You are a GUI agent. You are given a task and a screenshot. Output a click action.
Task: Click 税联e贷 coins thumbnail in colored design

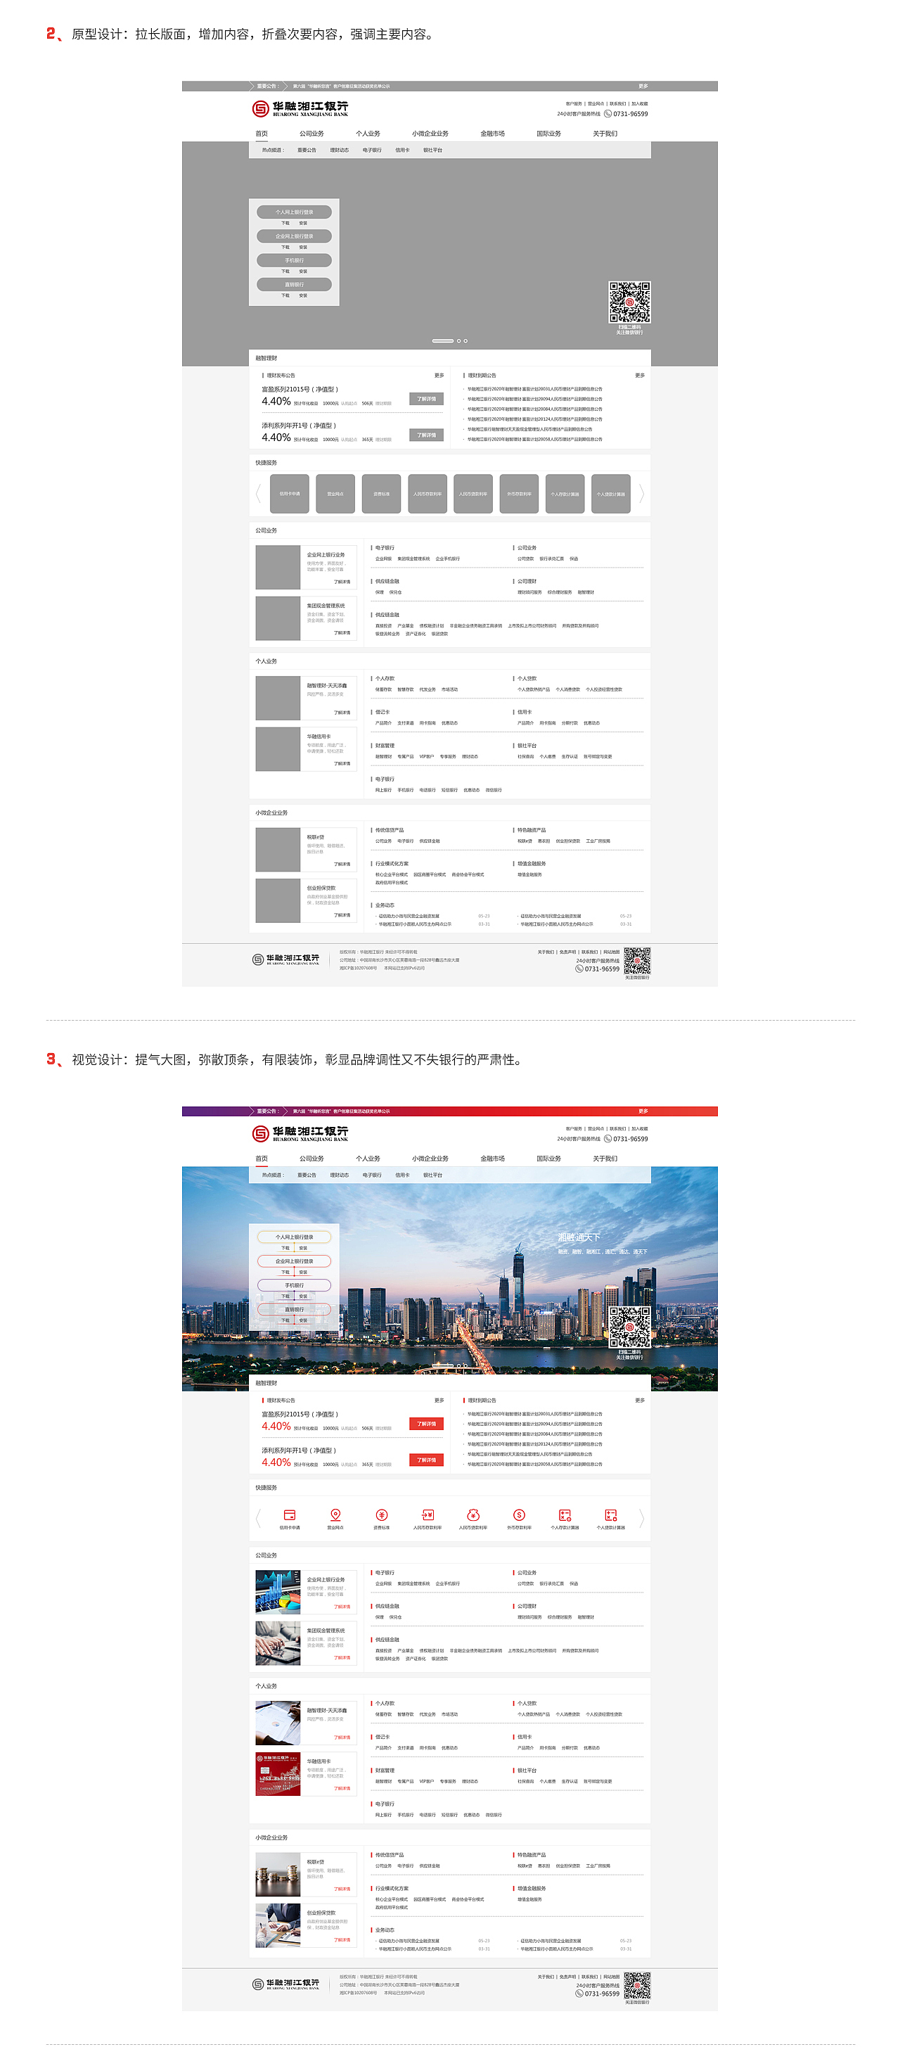pyautogui.click(x=278, y=1875)
